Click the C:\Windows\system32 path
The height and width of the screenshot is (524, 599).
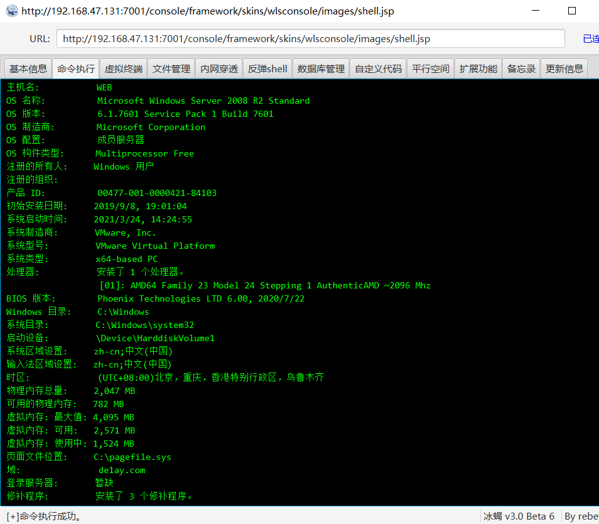145,325
